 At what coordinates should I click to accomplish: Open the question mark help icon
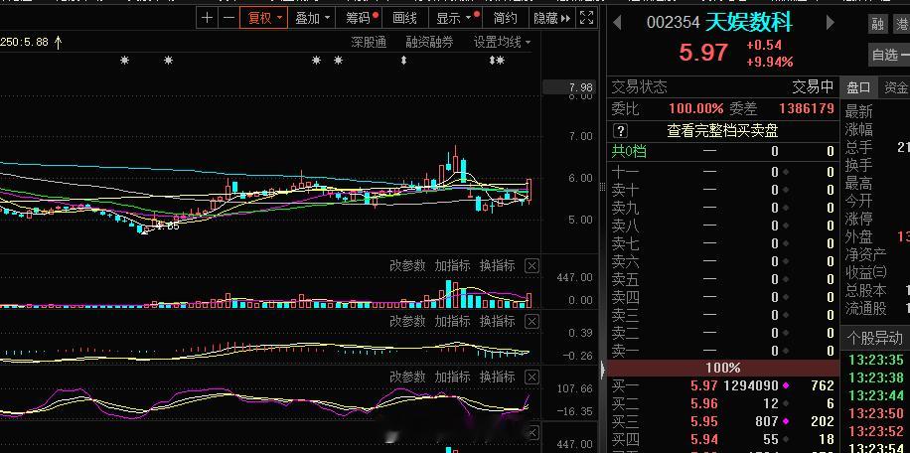pyautogui.click(x=620, y=130)
